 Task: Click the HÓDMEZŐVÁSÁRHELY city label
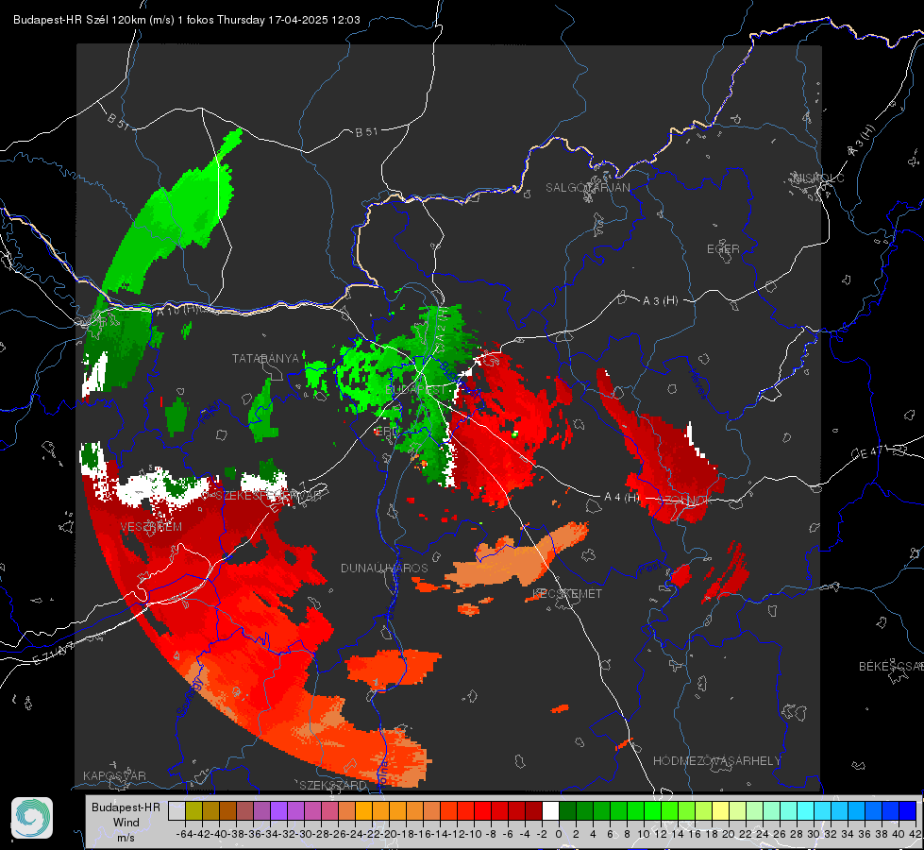click(716, 761)
